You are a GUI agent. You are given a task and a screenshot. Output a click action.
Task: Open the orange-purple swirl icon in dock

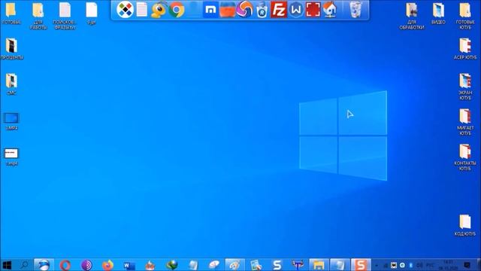(x=244, y=9)
